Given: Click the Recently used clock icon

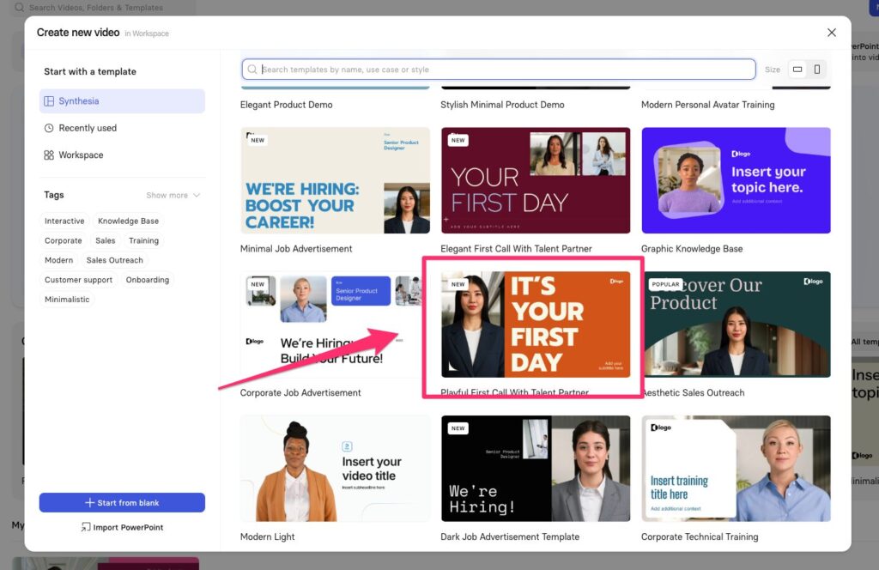Looking at the screenshot, I should click(49, 128).
